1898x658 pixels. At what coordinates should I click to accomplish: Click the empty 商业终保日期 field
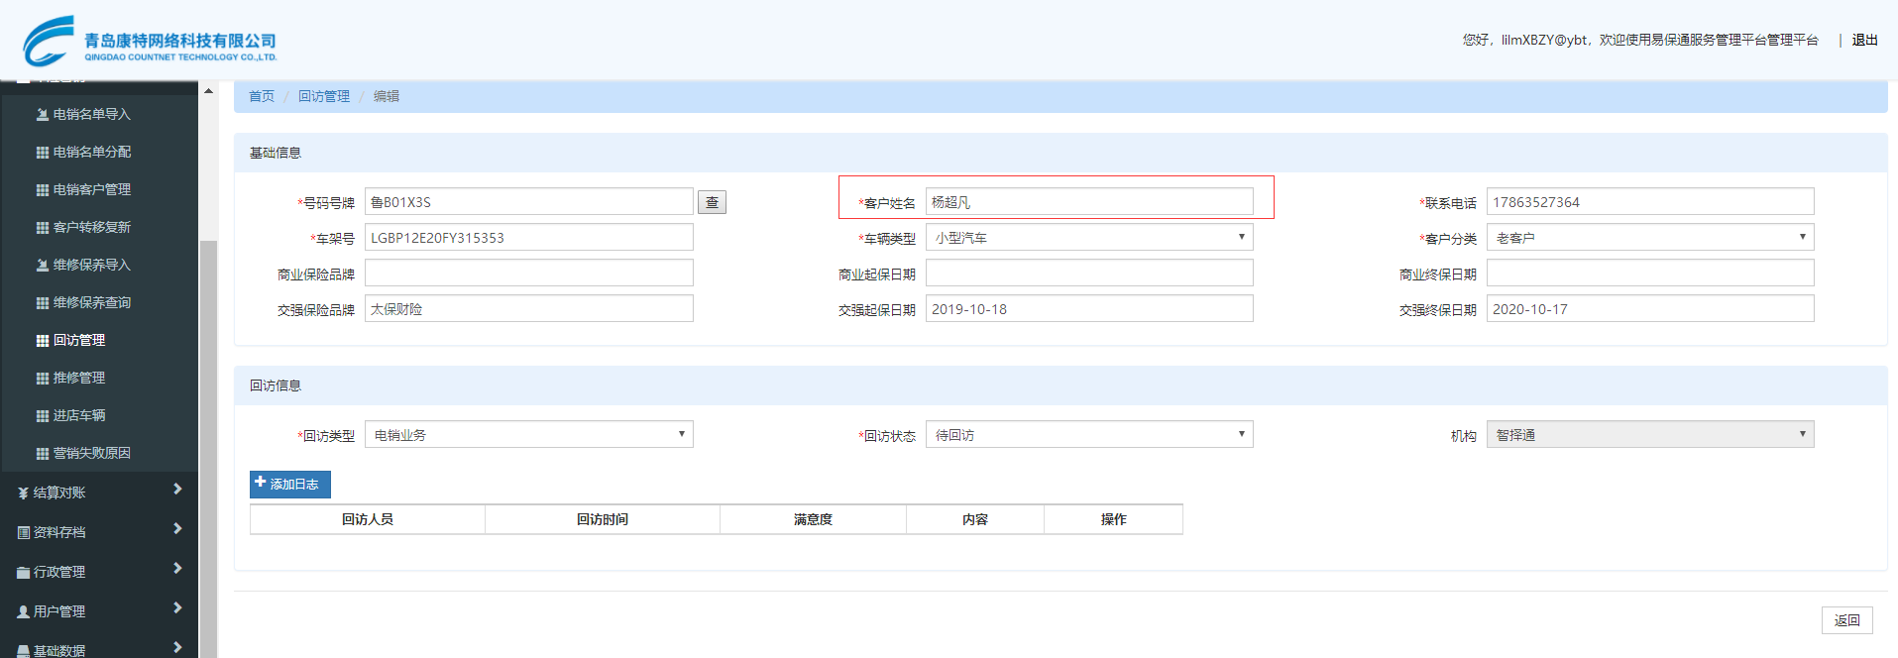[1650, 273]
